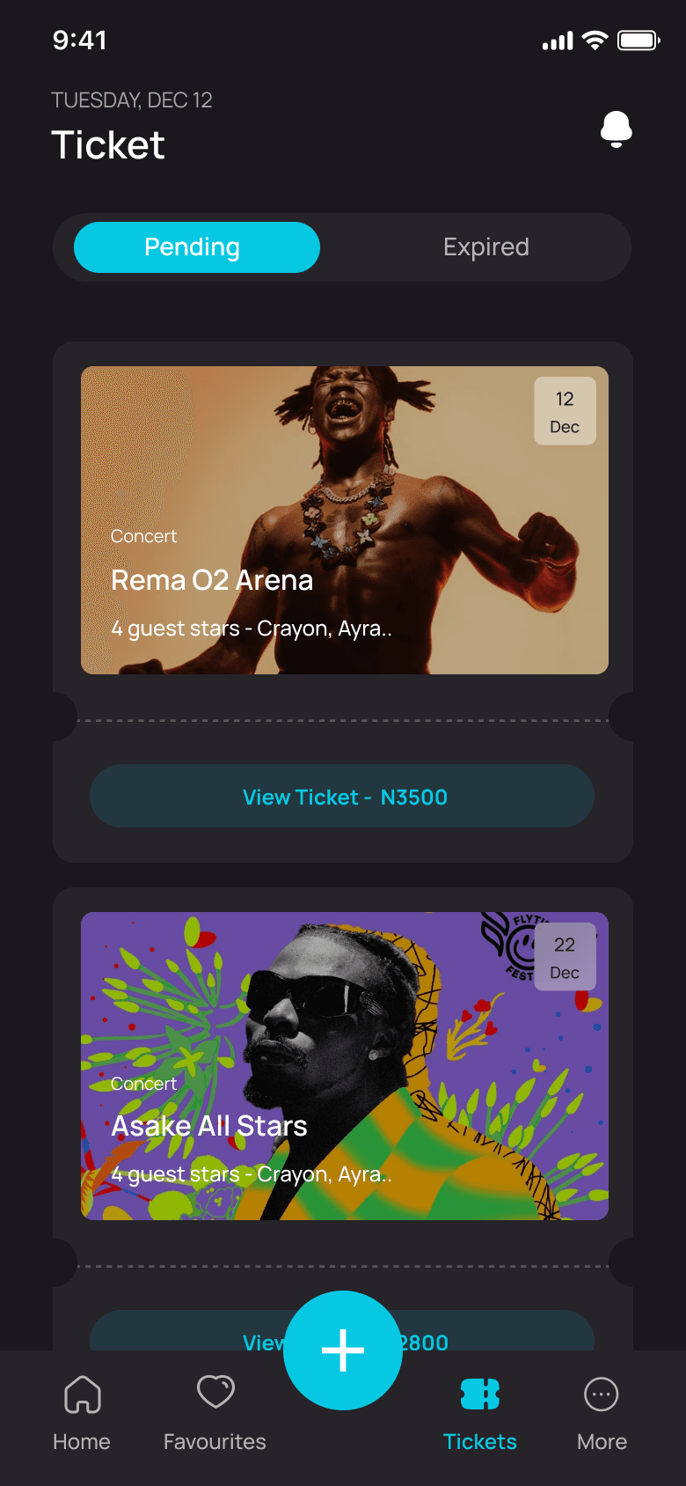Select the Asake All Stars title text
The height and width of the screenshot is (1486, 686).
[x=209, y=1126]
